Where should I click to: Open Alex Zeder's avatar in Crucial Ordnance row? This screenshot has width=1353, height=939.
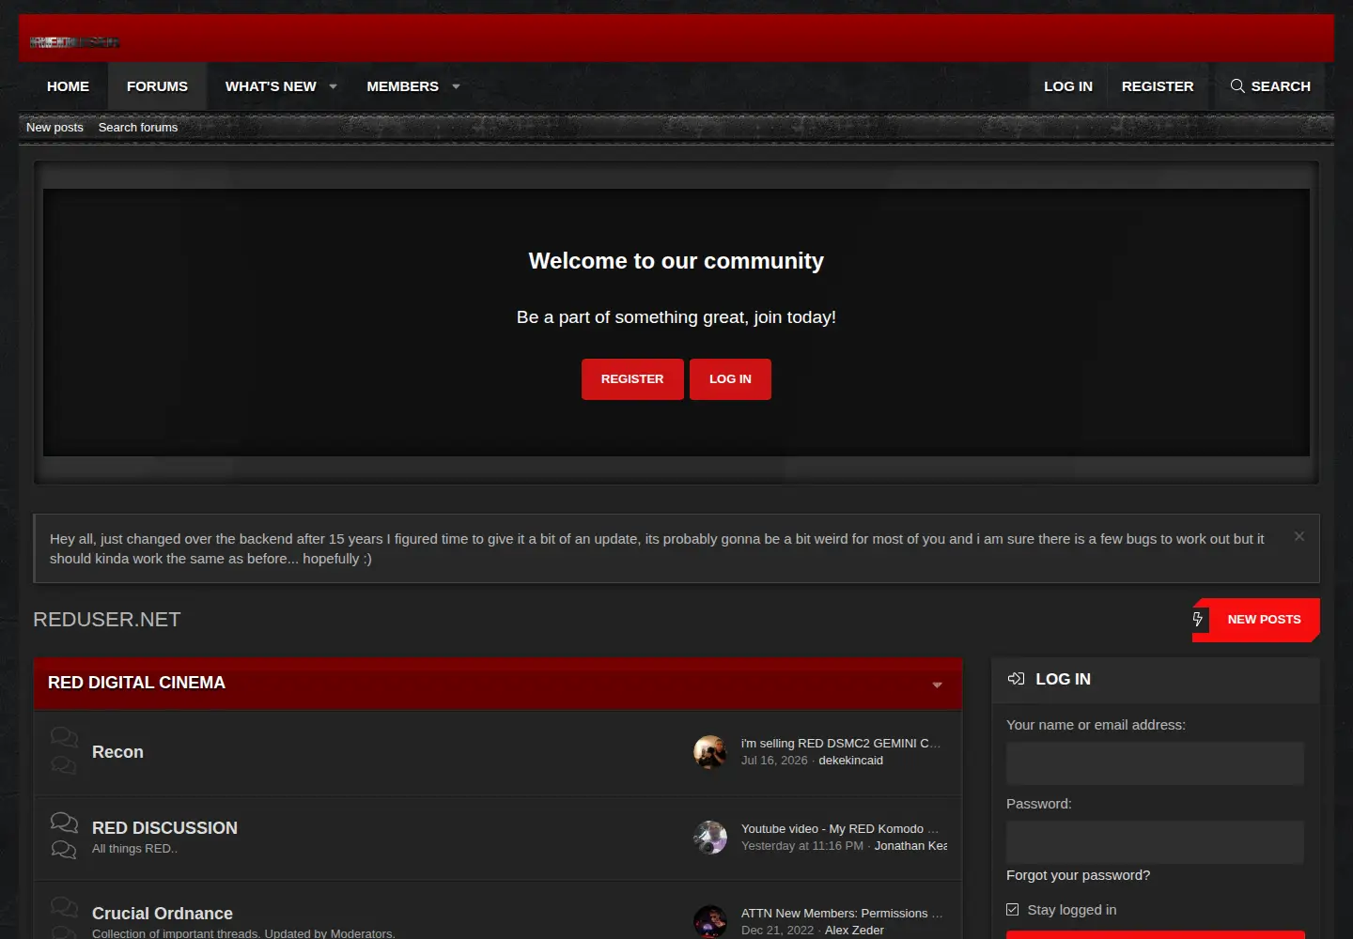[710, 922]
